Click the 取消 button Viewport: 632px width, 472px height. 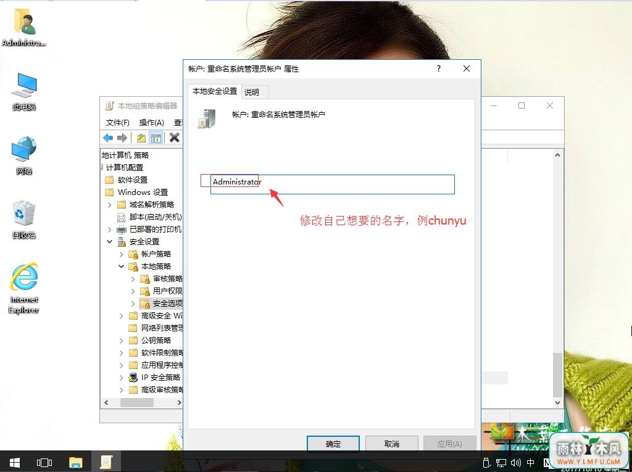click(392, 444)
